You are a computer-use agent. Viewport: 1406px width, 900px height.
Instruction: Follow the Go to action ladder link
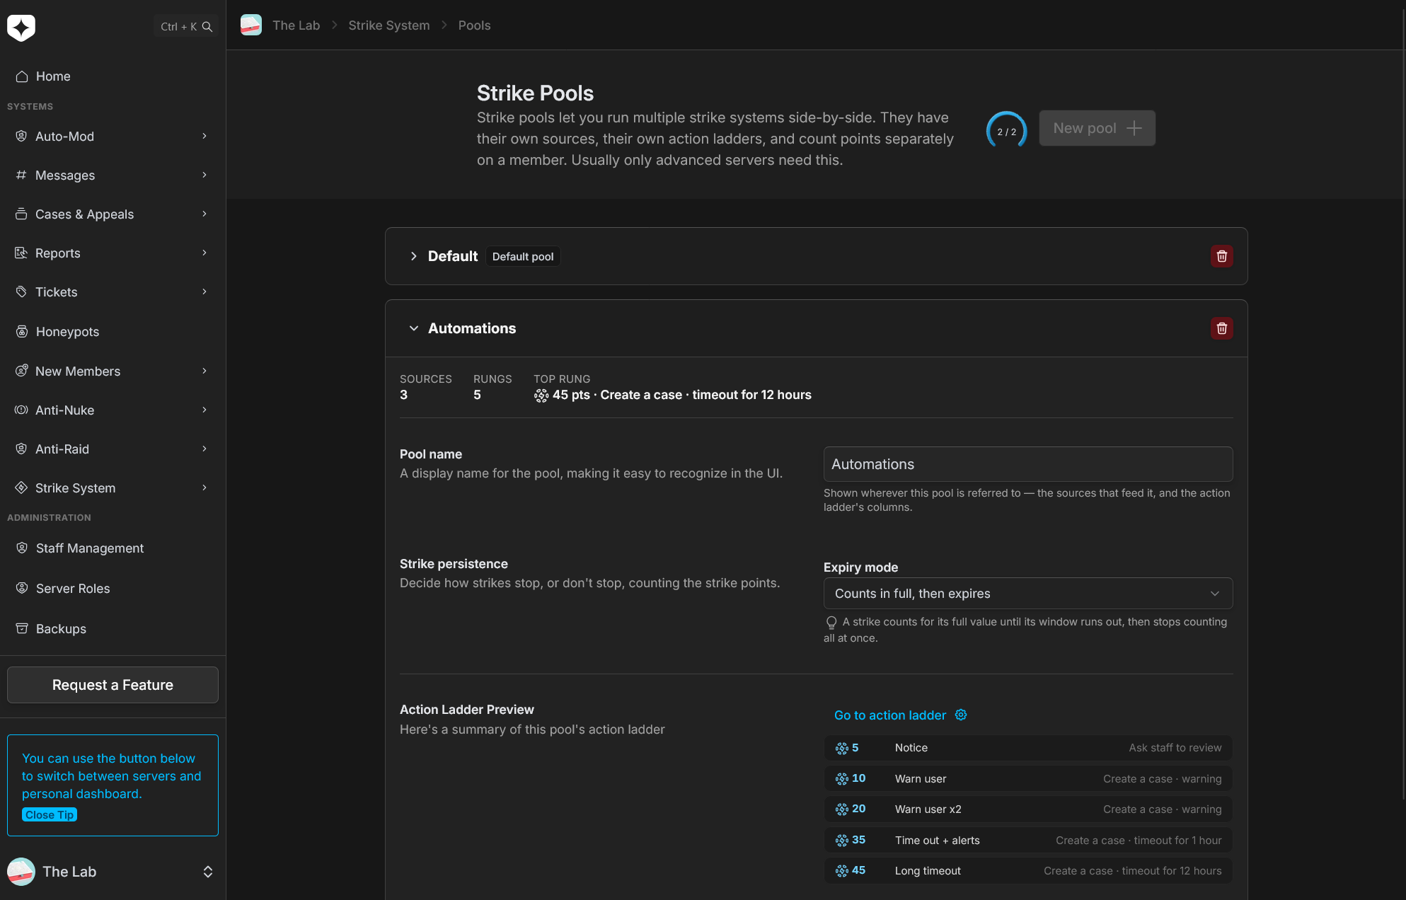890,715
